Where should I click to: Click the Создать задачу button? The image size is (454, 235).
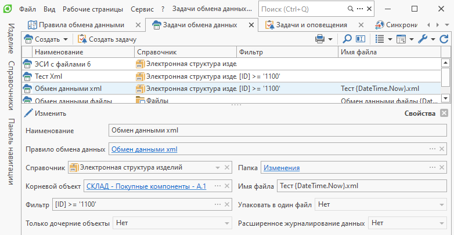point(107,39)
